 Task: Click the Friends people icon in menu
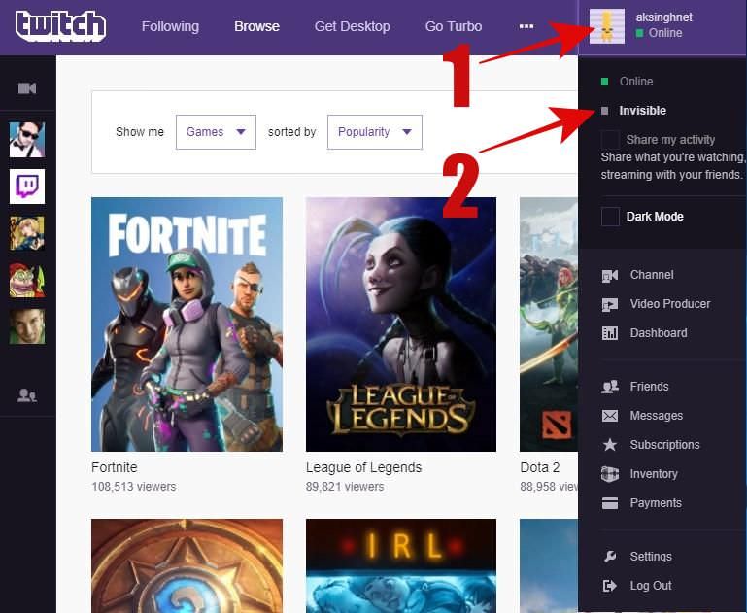pyautogui.click(x=610, y=387)
